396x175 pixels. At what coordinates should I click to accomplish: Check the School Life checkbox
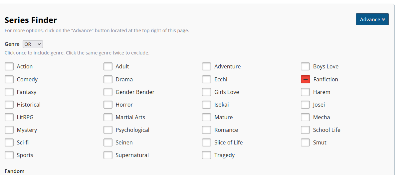pyautogui.click(x=305, y=130)
